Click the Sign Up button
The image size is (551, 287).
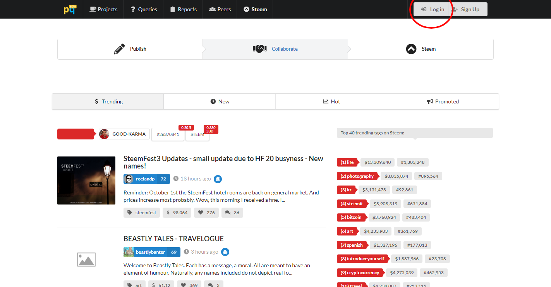[468, 9]
